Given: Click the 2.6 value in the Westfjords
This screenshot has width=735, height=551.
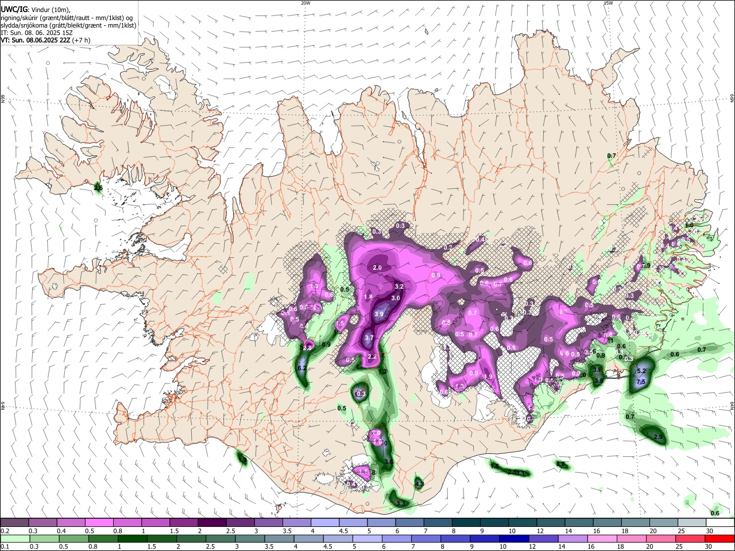Looking at the screenshot, I should point(98,188).
